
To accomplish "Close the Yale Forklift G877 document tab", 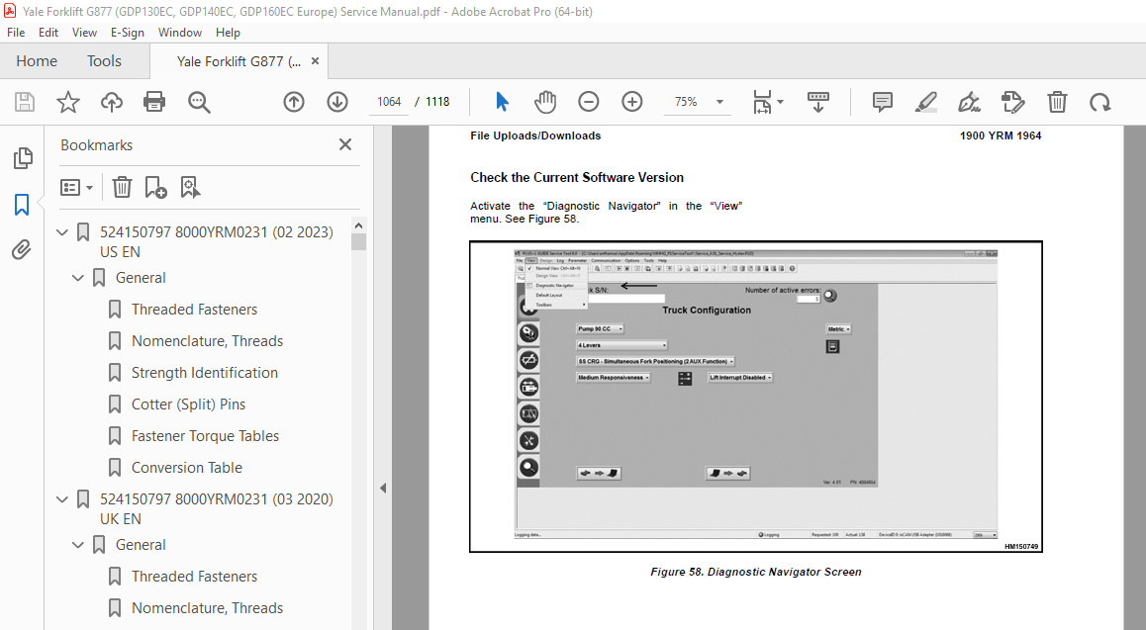I will (x=315, y=61).
